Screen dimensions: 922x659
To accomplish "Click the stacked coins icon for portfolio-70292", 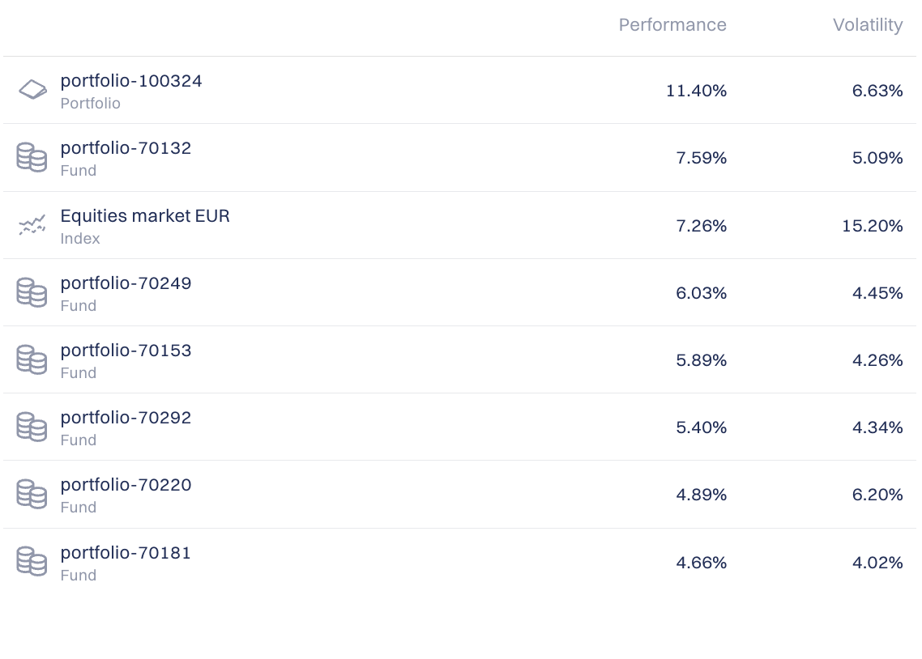I will [32, 427].
